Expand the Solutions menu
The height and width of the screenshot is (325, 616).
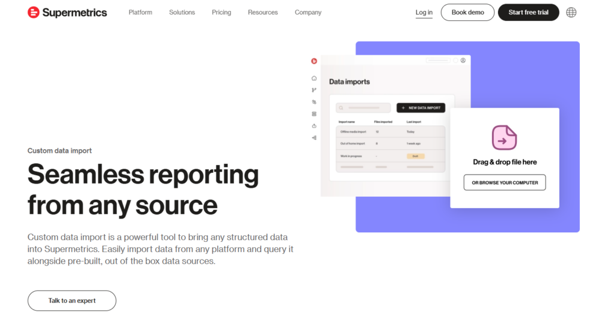click(182, 13)
